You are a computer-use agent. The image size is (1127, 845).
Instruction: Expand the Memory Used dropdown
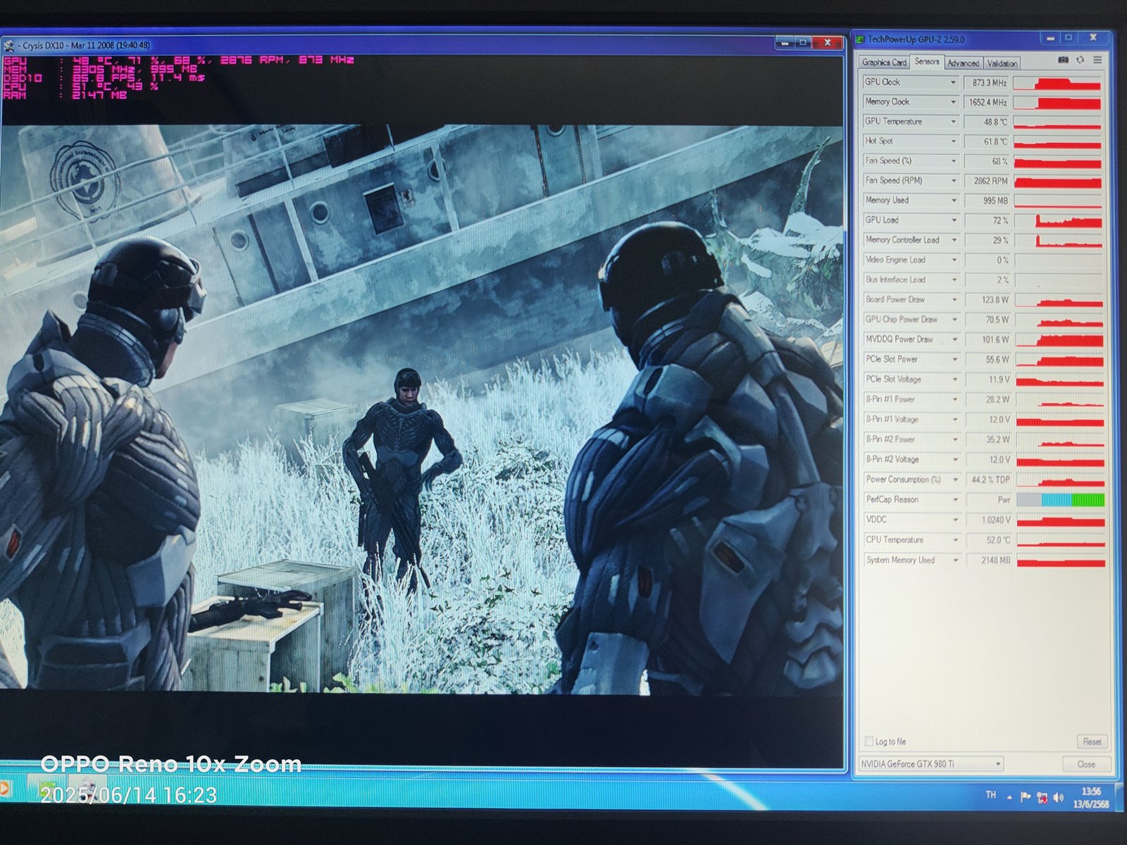(x=954, y=201)
